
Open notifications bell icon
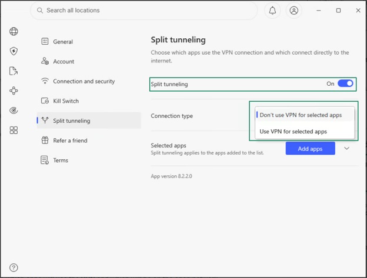pyautogui.click(x=272, y=11)
